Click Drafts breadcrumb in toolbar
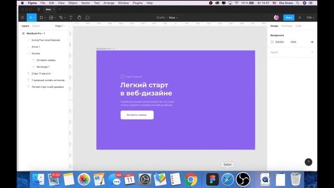 coord(161,18)
